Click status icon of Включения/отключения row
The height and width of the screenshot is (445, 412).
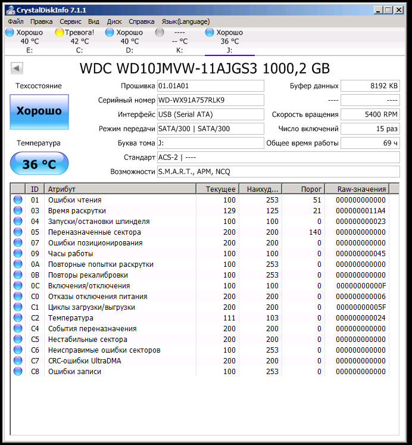point(18,285)
